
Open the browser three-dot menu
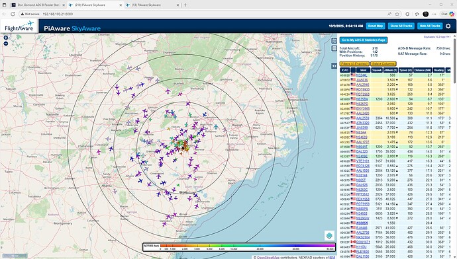(x=434, y=14)
